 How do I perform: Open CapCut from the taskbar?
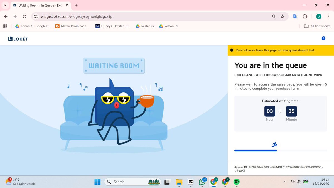(x=191, y=182)
